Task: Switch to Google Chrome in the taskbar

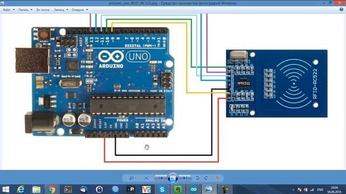Action: click(x=52, y=189)
